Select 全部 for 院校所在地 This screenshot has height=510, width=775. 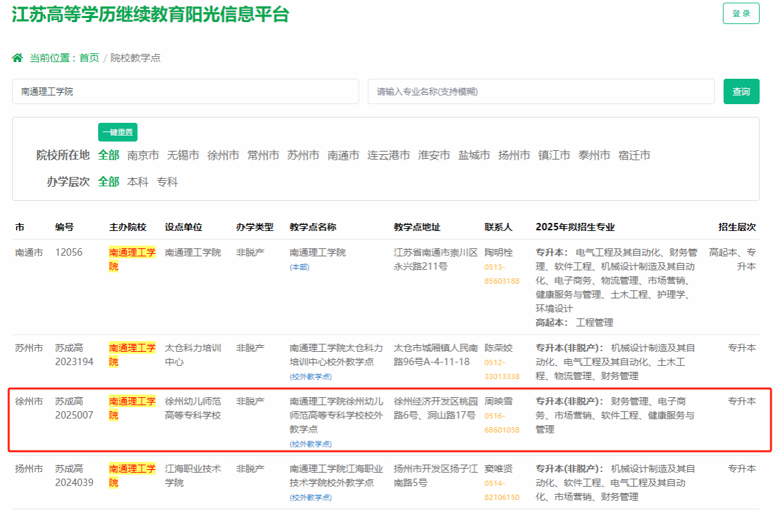coord(108,156)
